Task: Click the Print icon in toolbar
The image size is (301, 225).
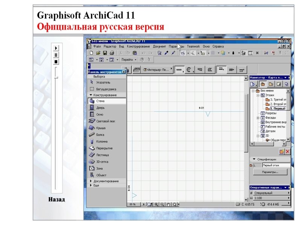Action: 111,53
